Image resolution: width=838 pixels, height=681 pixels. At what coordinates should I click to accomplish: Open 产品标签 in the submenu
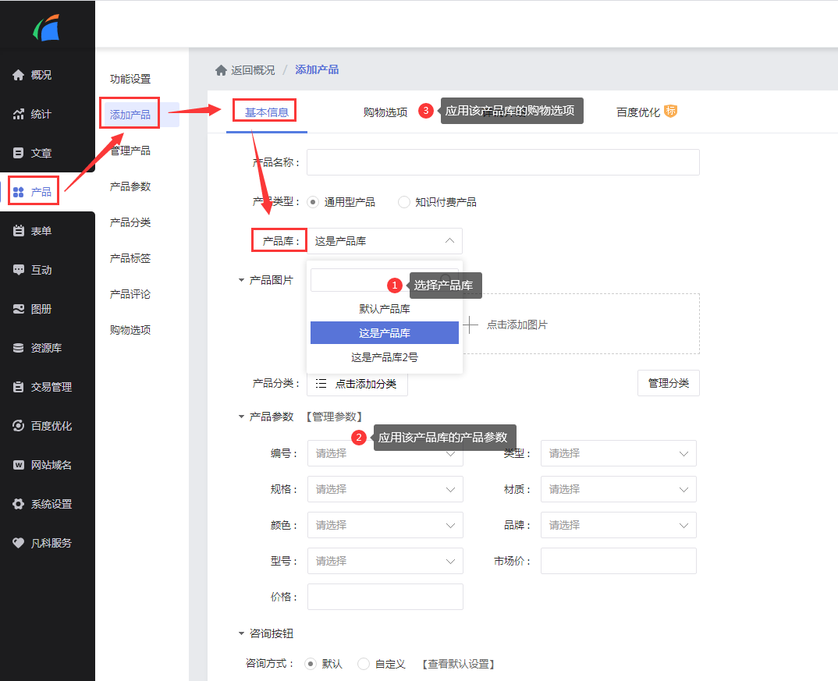tap(130, 258)
